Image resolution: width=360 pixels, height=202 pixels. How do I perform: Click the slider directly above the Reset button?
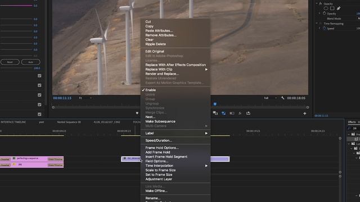coord(16,56)
